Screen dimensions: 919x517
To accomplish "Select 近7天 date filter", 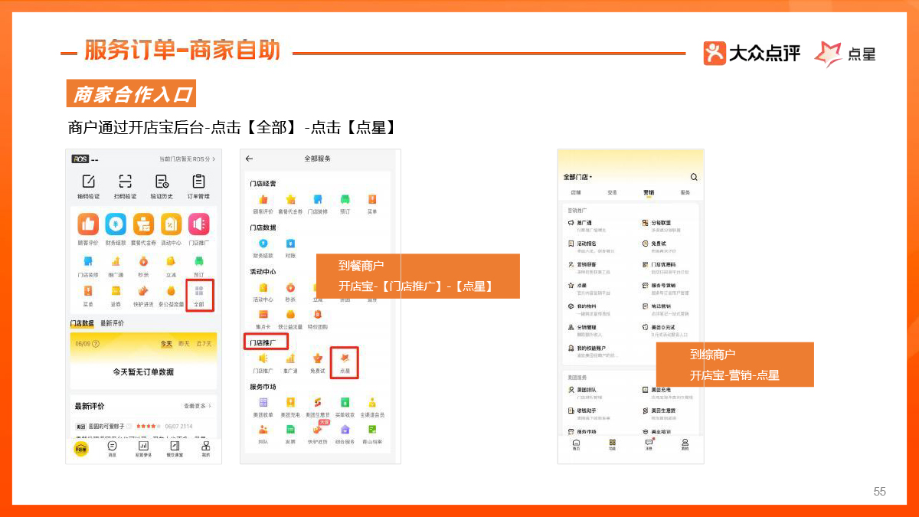I will (204, 343).
